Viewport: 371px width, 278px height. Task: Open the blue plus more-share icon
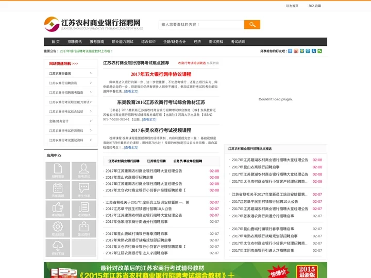[290, 51]
